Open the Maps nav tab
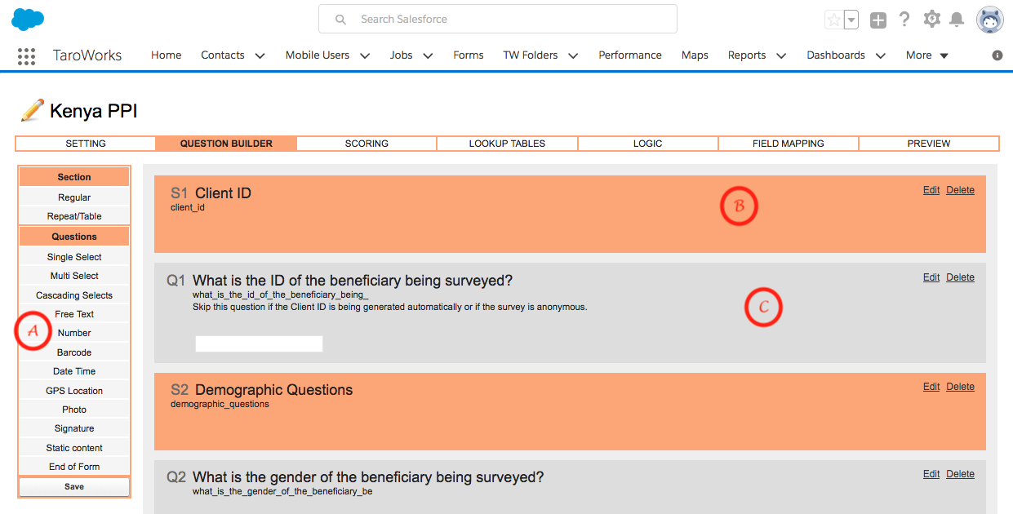This screenshot has height=514, width=1013. tap(695, 55)
